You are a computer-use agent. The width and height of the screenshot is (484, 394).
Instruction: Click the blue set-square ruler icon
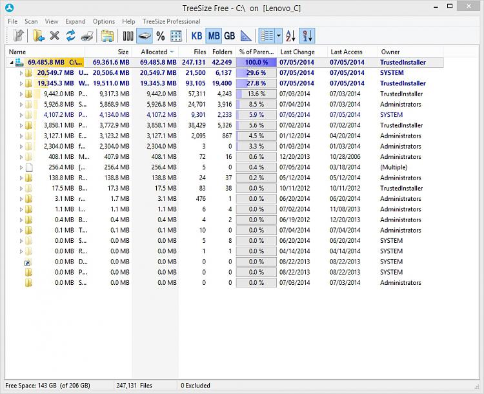(246, 36)
